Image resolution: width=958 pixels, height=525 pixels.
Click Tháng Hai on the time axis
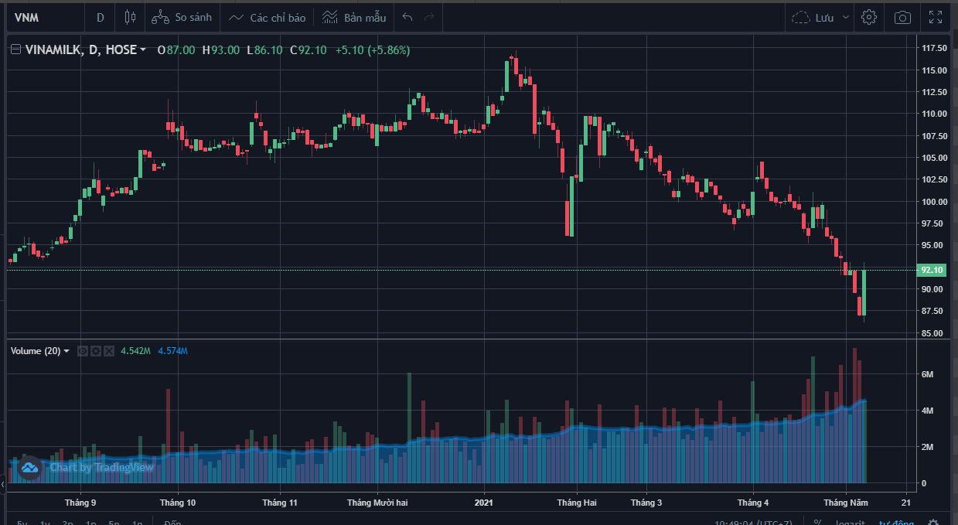point(577,503)
